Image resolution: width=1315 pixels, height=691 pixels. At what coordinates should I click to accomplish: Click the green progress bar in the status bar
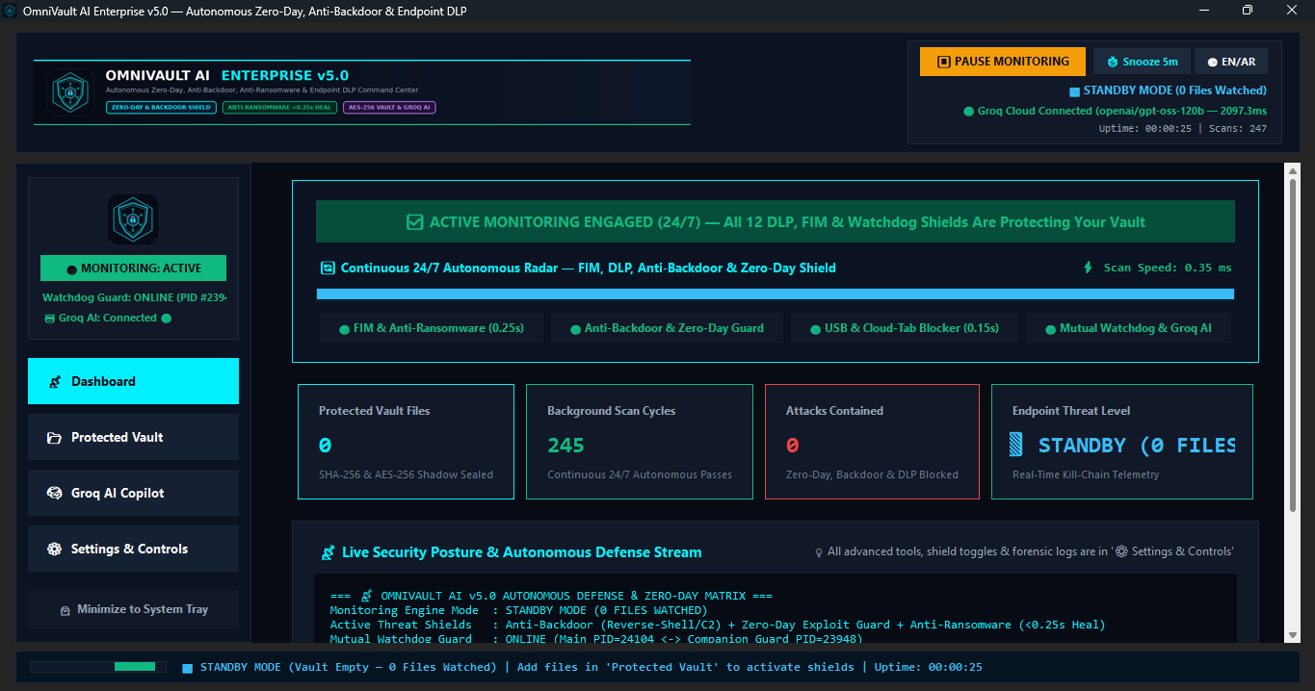pyautogui.click(x=135, y=667)
